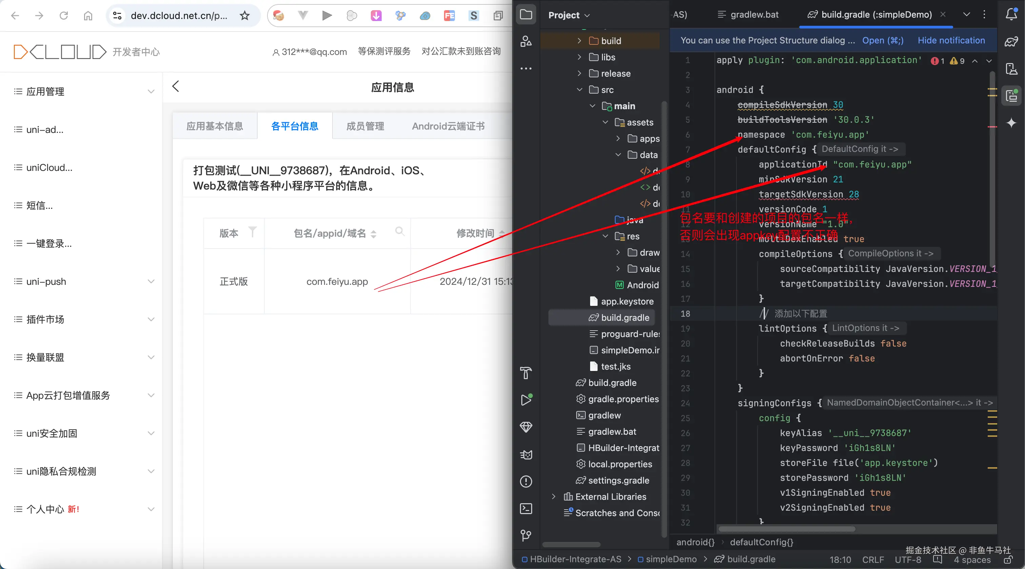Click the Notifications bell icon
This screenshot has height=569, width=1025.
1011,15
